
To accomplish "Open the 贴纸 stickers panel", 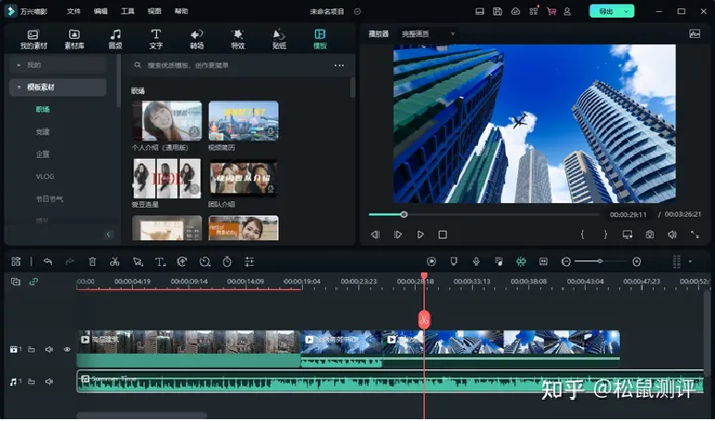I will click(x=279, y=39).
